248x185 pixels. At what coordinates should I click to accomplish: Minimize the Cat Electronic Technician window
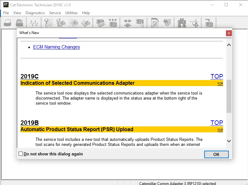point(212,5)
